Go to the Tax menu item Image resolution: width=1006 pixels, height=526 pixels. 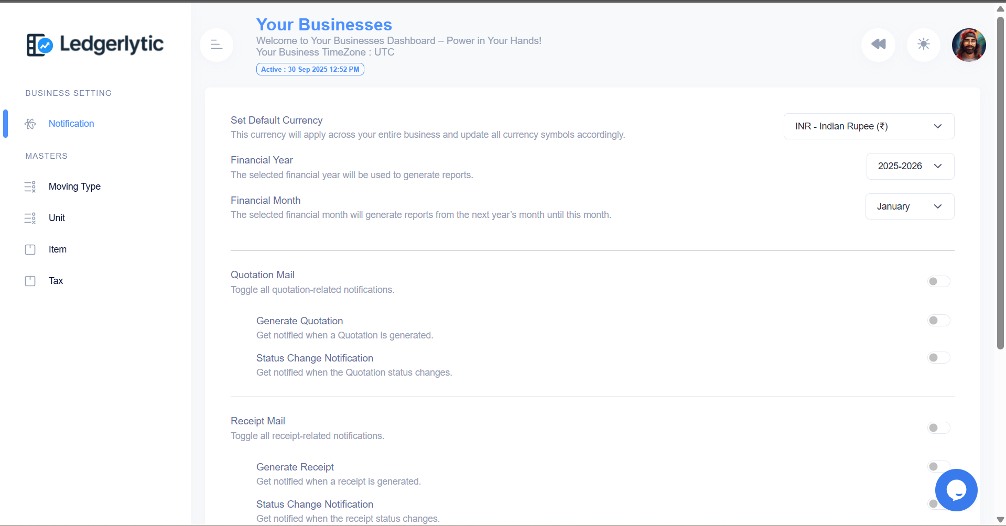pos(56,281)
